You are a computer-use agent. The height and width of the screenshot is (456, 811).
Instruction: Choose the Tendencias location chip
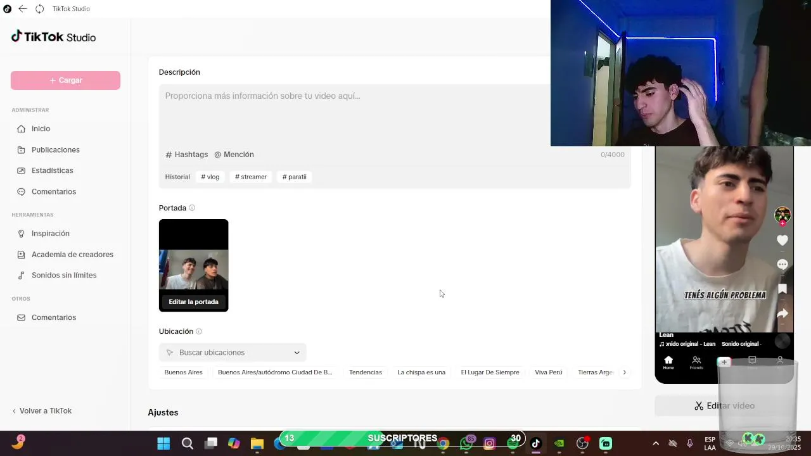tap(366, 372)
